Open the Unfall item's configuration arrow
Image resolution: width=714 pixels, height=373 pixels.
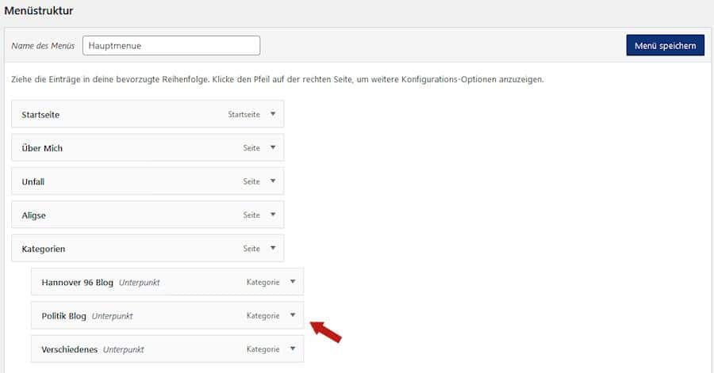tap(272, 181)
